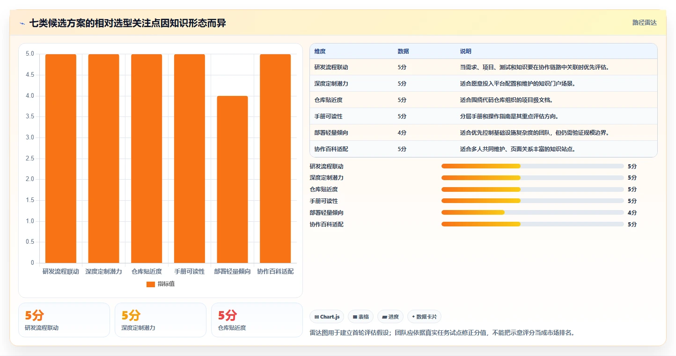Click the 仓库贴近度 progress bar
Viewport: 676px width, 356px height.
[x=533, y=189]
